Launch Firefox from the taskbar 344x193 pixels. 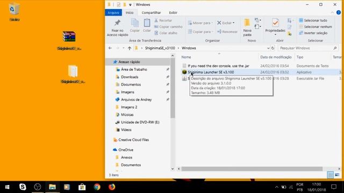112,187
